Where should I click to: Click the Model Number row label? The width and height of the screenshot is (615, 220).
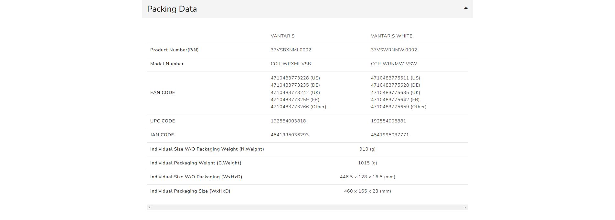[167, 64]
